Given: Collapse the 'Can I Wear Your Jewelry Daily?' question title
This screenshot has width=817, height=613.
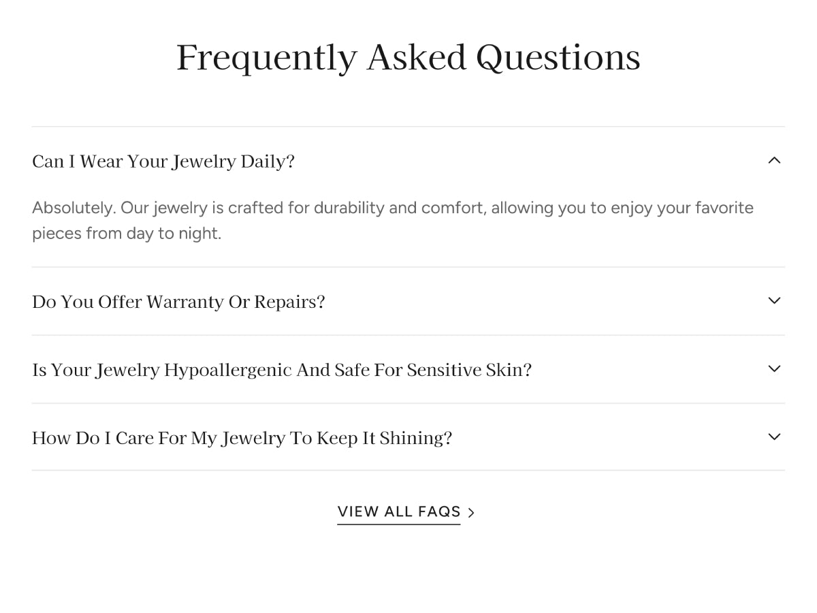Looking at the screenshot, I should [163, 162].
